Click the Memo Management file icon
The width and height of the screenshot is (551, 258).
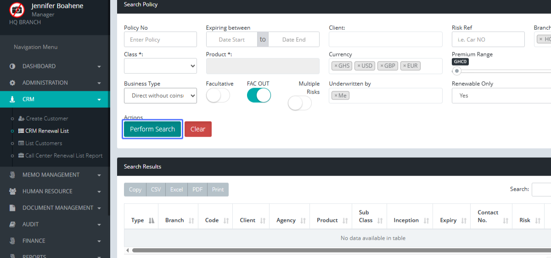click(12, 175)
